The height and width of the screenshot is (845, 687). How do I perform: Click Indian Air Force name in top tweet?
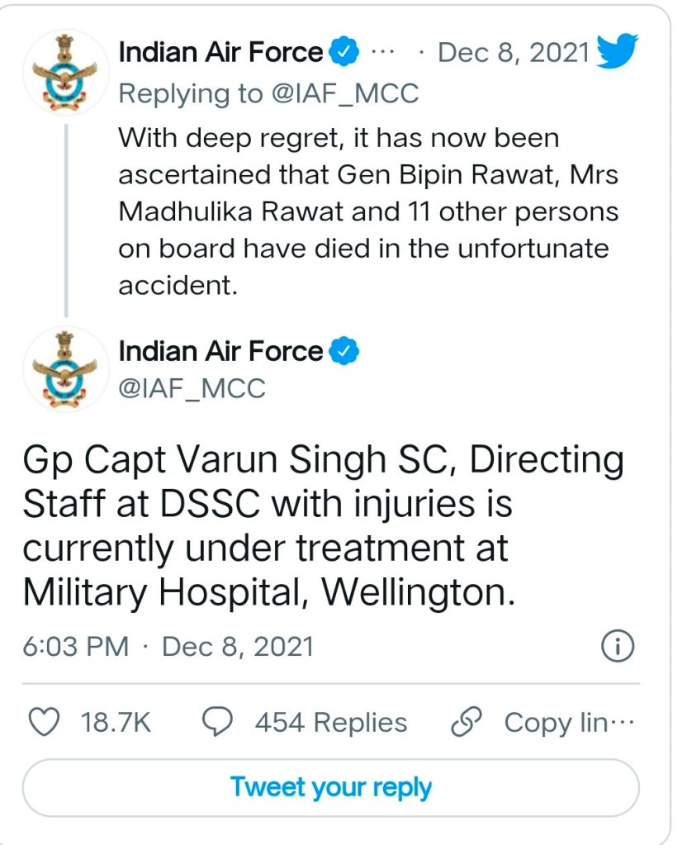220,54
